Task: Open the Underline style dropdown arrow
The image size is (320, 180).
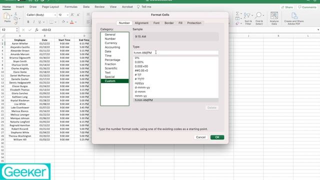Action: pos(43,22)
